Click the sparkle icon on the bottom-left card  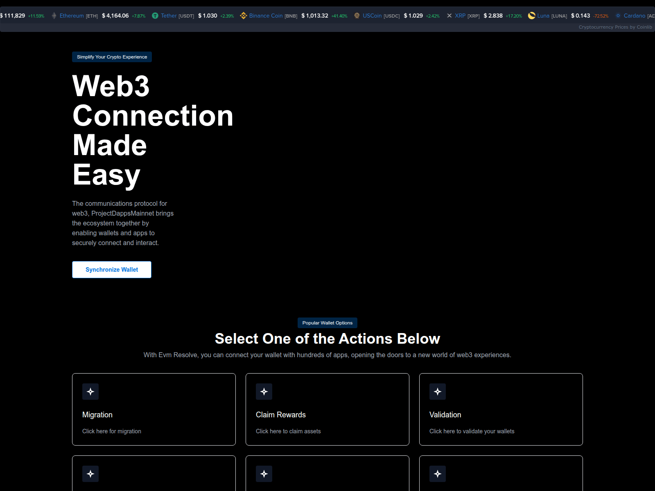pyautogui.click(x=90, y=474)
